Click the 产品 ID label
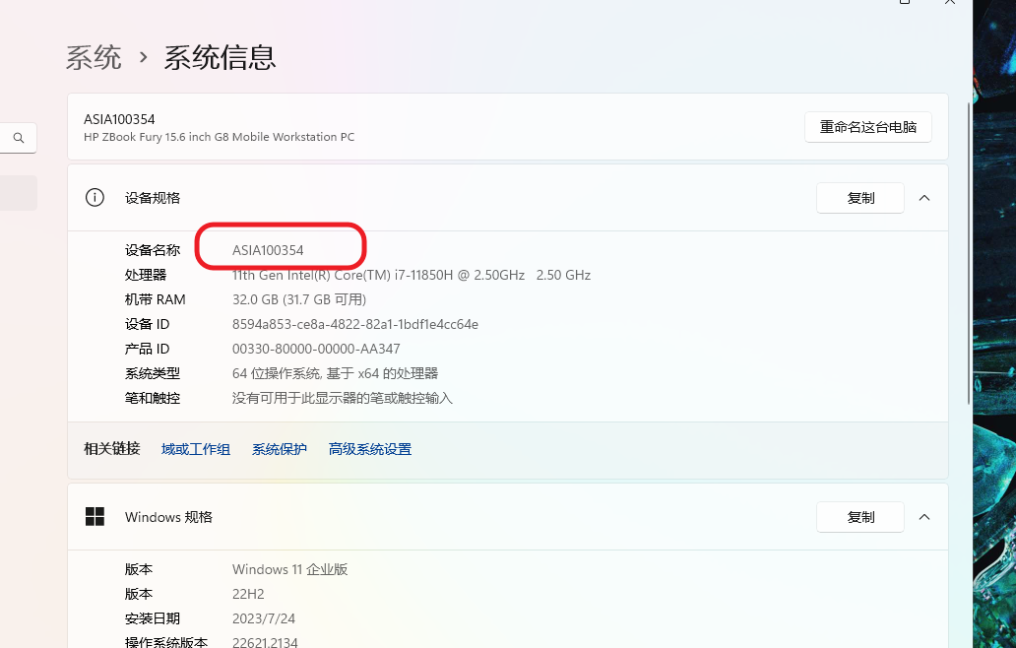The height and width of the screenshot is (648, 1016). tap(147, 349)
